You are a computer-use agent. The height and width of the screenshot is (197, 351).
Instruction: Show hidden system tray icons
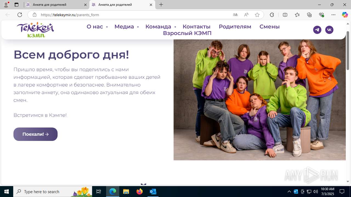[x=289, y=192]
